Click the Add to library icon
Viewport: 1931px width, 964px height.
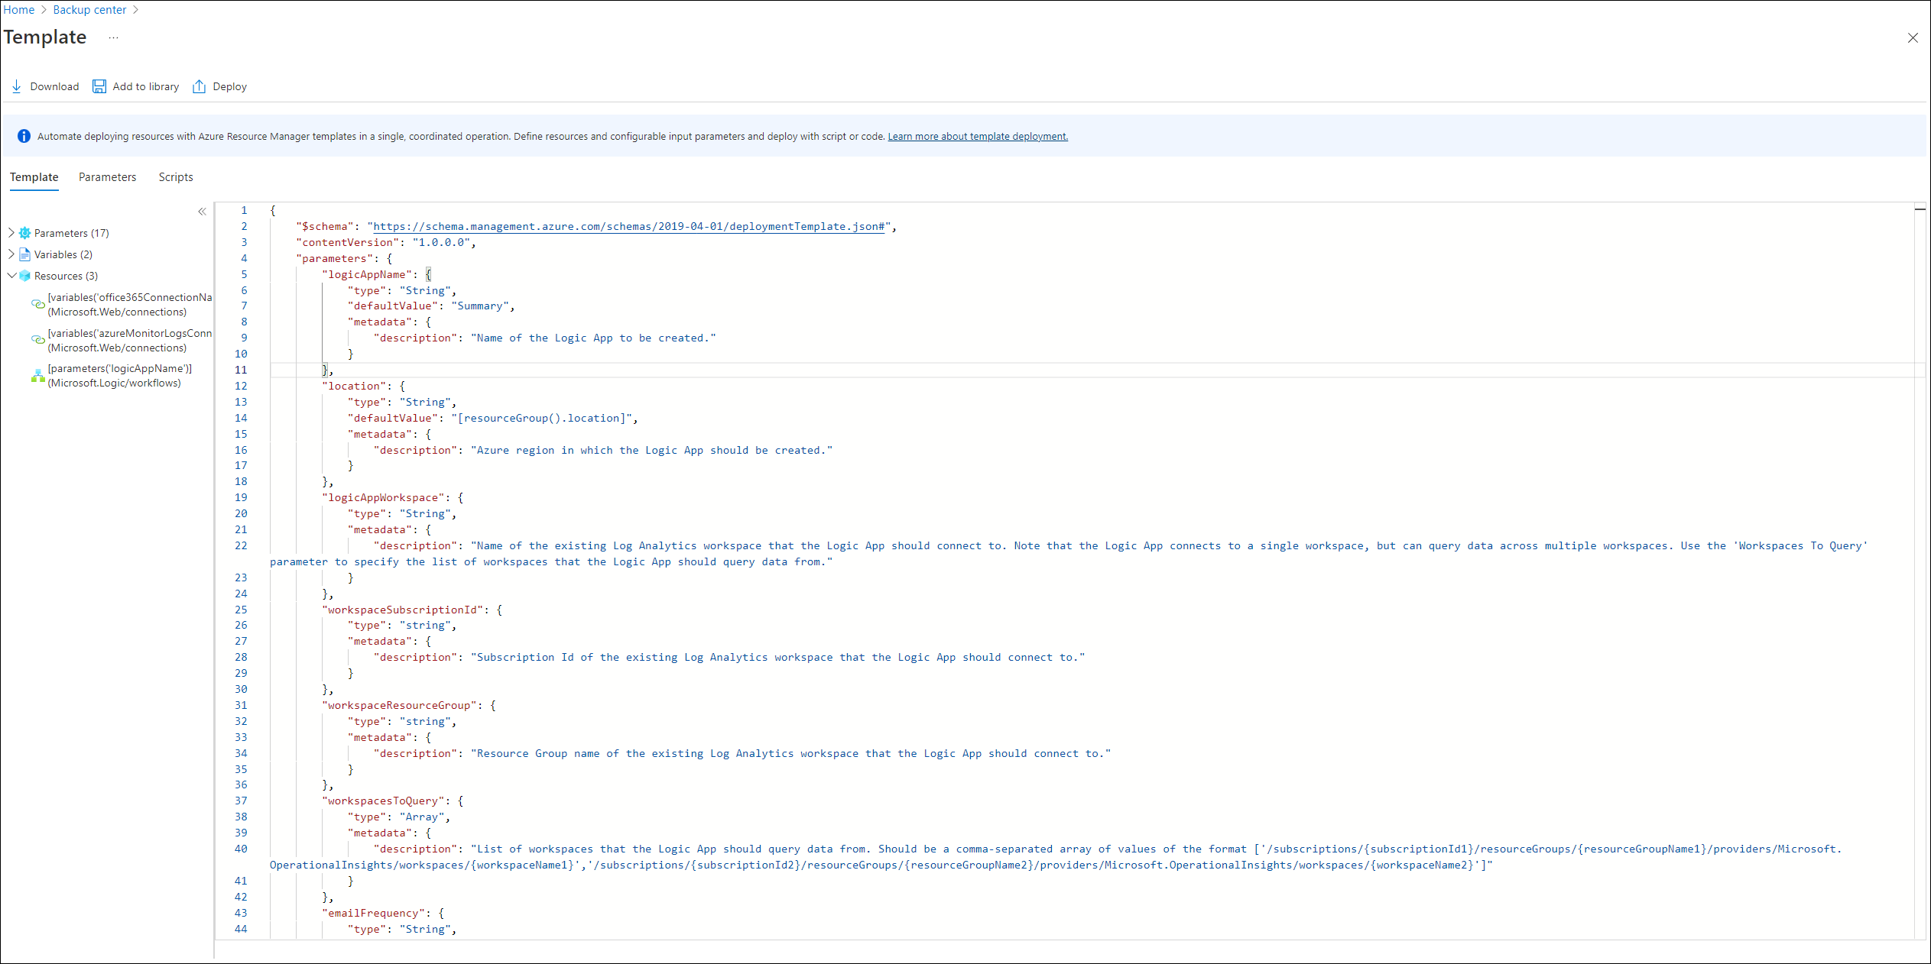click(101, 86)
